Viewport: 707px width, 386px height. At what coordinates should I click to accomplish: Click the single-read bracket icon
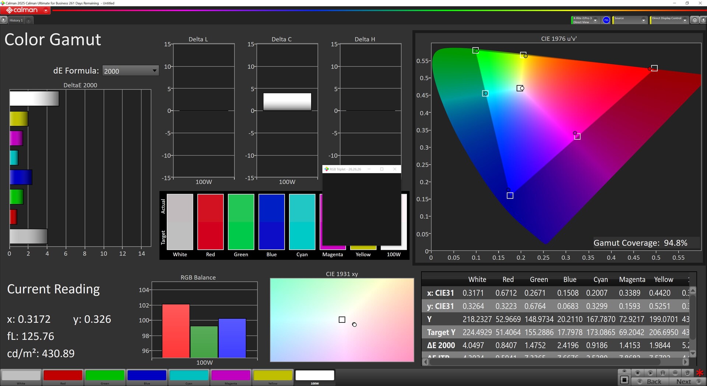663,373
